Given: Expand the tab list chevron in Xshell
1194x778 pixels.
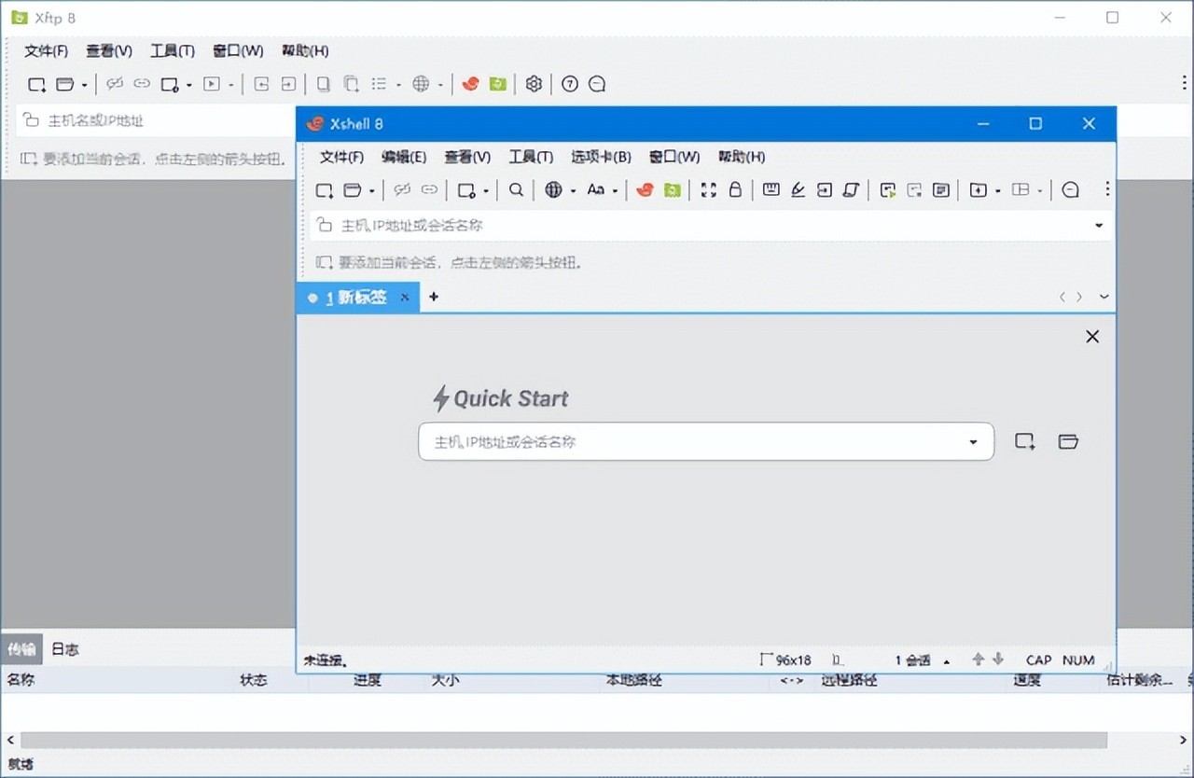Looking at the screenshot, I should [x=1104, y=297].
